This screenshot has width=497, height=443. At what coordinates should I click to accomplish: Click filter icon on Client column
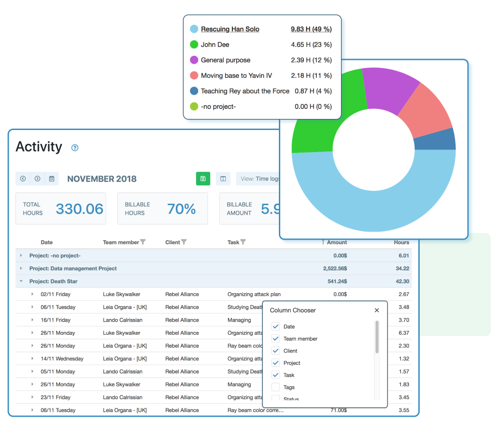184,242
